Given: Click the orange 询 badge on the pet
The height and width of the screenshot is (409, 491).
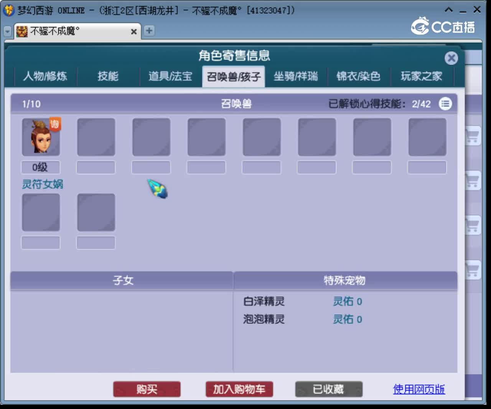Looking at the screenshot, I should click(55, 124).
